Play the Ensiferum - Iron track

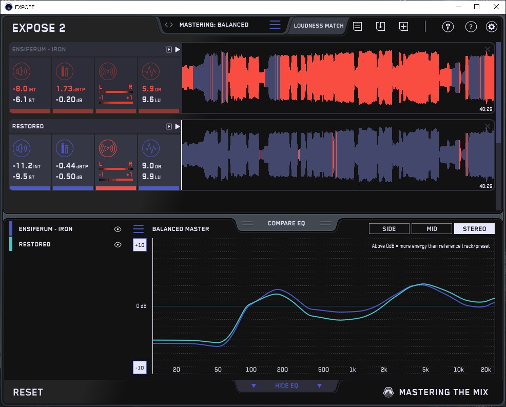[x=178, y=49]
